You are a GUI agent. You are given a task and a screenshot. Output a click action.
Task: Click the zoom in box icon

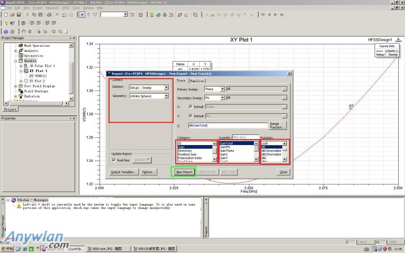pyautogui.click(x=38, y=32)
